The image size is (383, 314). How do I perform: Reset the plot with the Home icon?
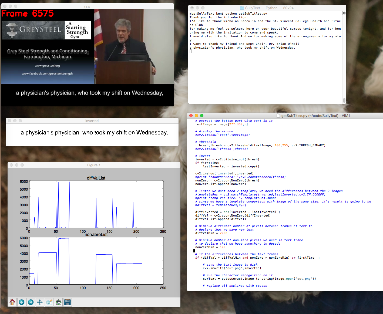(12, 302)
